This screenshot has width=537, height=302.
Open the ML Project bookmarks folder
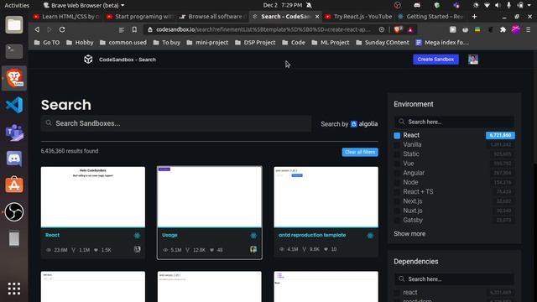(x=331, y=43)
